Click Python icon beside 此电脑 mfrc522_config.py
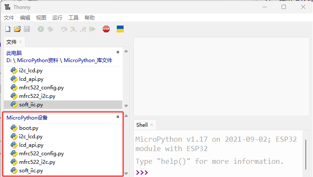313x177 pixels. 14,88
